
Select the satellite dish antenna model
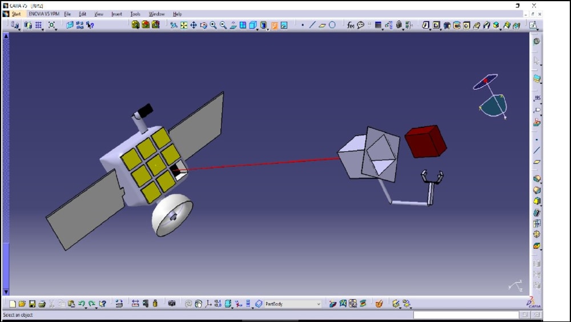click(172, 215)
